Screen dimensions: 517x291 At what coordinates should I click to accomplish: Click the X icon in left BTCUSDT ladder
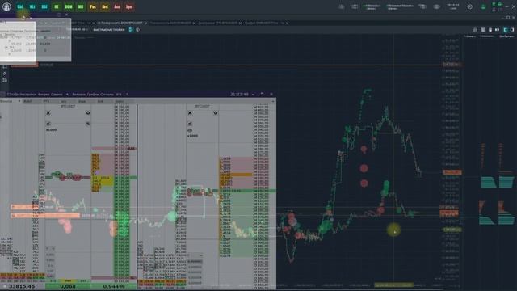(x=48, y=113)
